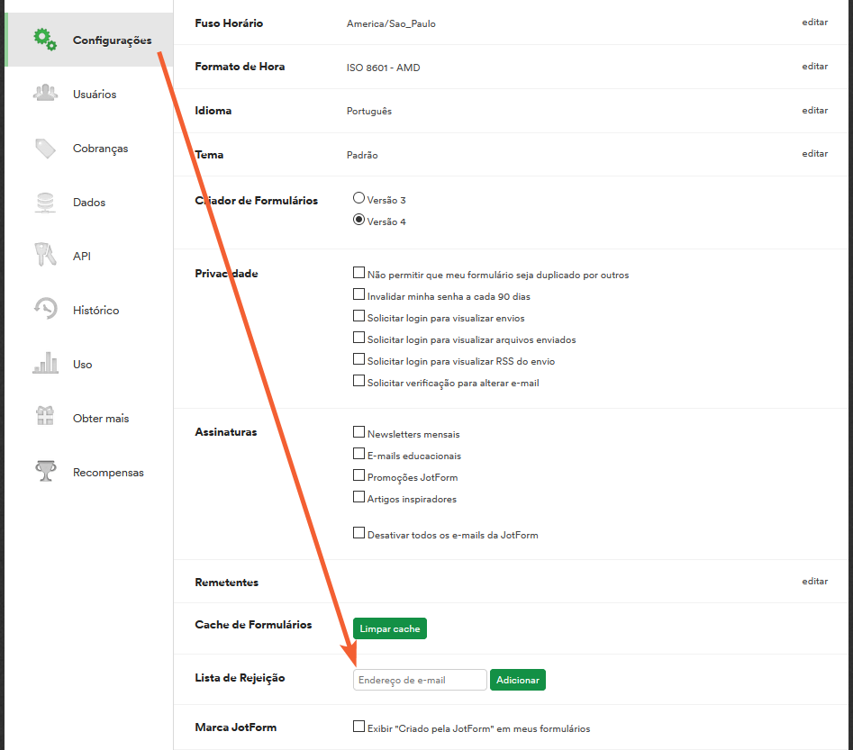Check Invalidar minha senha a cada 90 dias
Image resolution: width=853 pixels, height=750 pixels.
point(359,295)
